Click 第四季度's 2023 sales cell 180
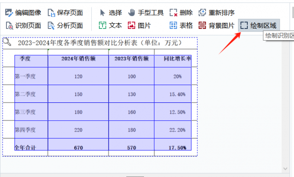Viewport: 294px width, 177px height. pos(131,130)
